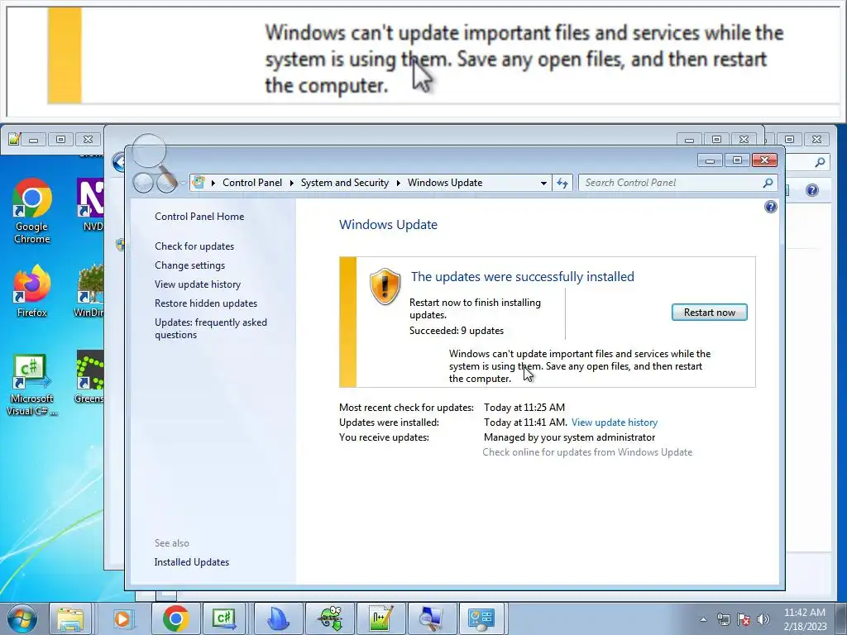The width and height of the screenshot is (847, 635).
Task: Open Check for updates in sidebar
Action: (194, 246)
